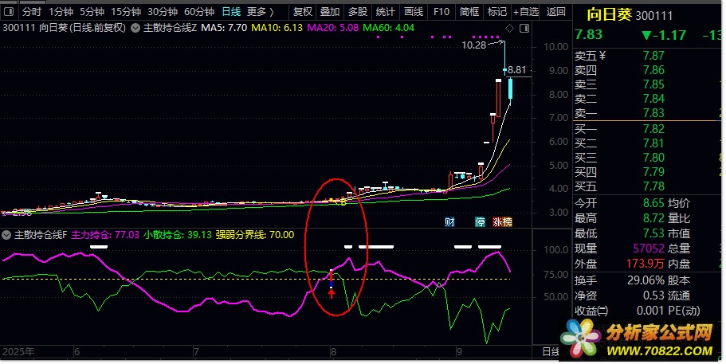Image resolution: width=726 pixels, height=364 pixels.
Task: Click the 小散持仓: 39.13 value
Action: pos(178,235)
